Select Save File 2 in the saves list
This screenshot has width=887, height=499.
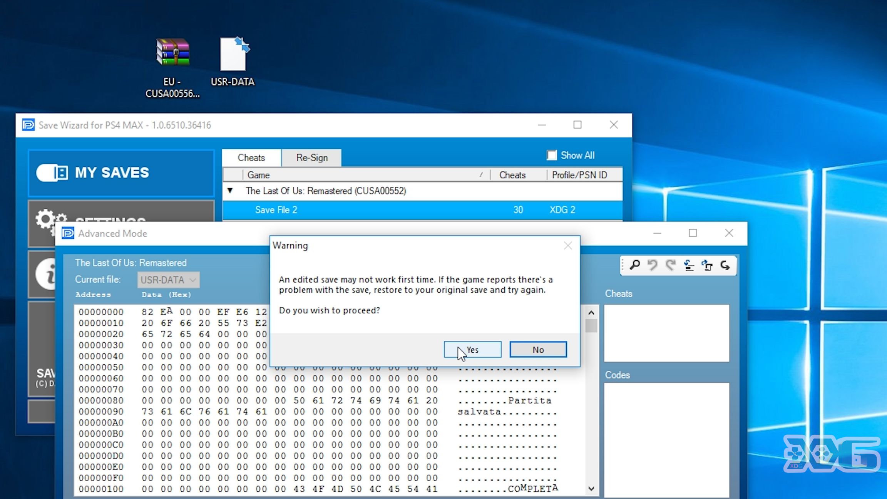pyautogui.click(x=276, y=209)
